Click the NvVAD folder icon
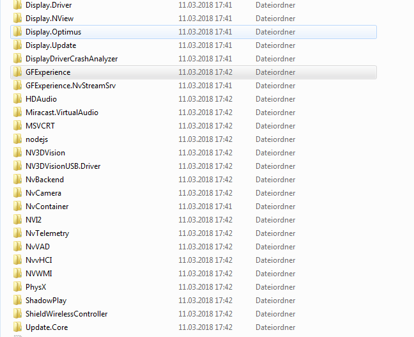The image size is (414, 337). pyautogui.click(x=17, y=247)
